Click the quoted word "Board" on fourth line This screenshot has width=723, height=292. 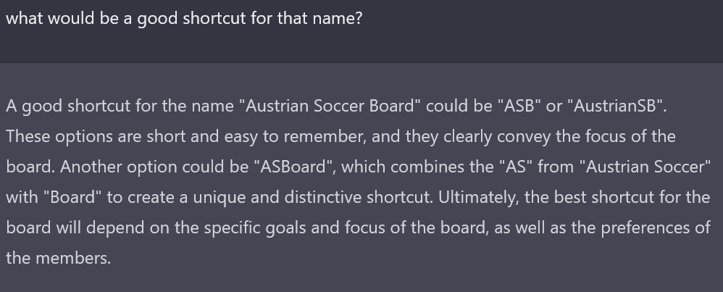72,197
